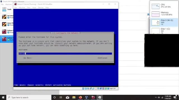Click the shared folders status icon
Screen dimensions: 179x100
point(96,88)
